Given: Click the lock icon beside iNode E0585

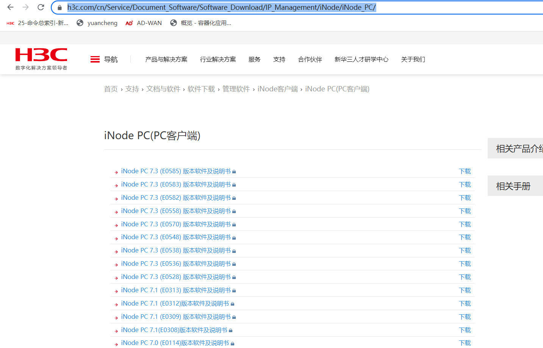Looking at the screenshot, I should tap(234, 172).
